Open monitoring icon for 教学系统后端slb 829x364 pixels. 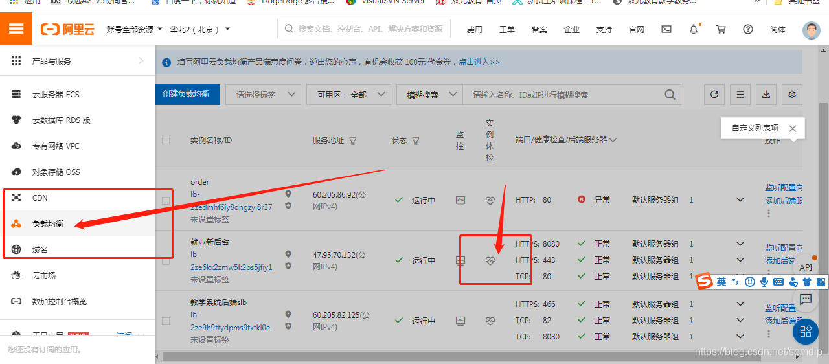(x=460, y=321)
